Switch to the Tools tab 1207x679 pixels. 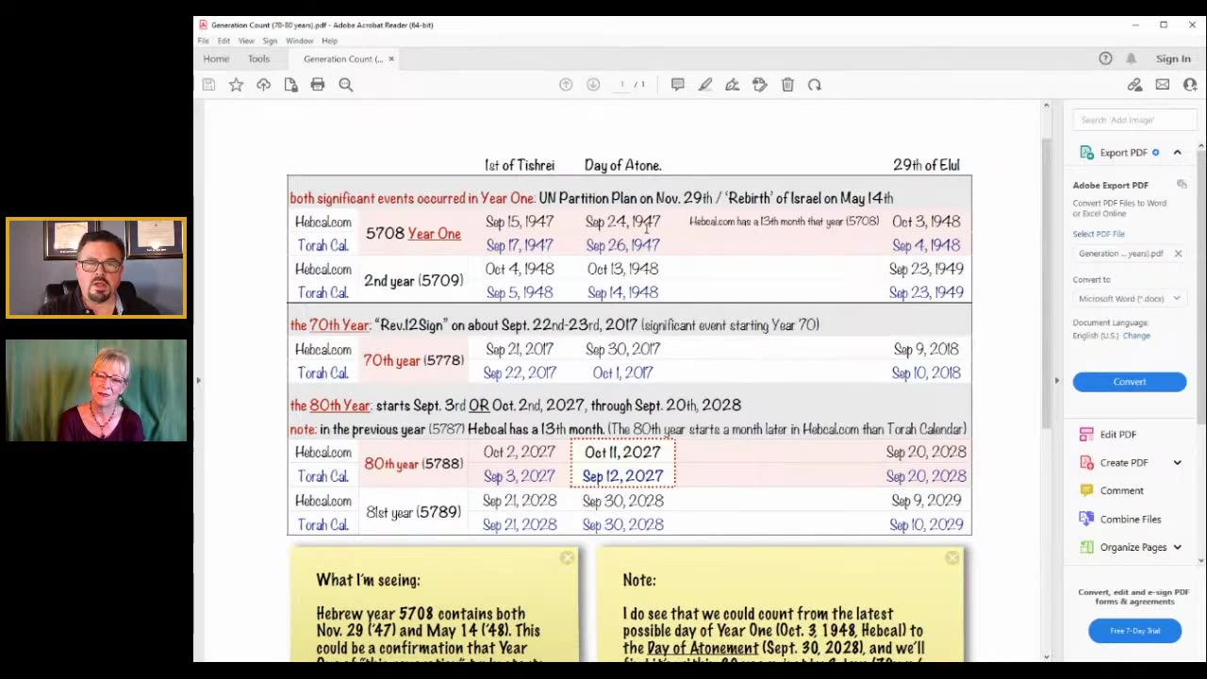[x=258, y=58]
